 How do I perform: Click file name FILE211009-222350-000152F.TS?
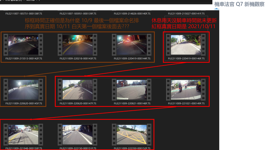132,148
